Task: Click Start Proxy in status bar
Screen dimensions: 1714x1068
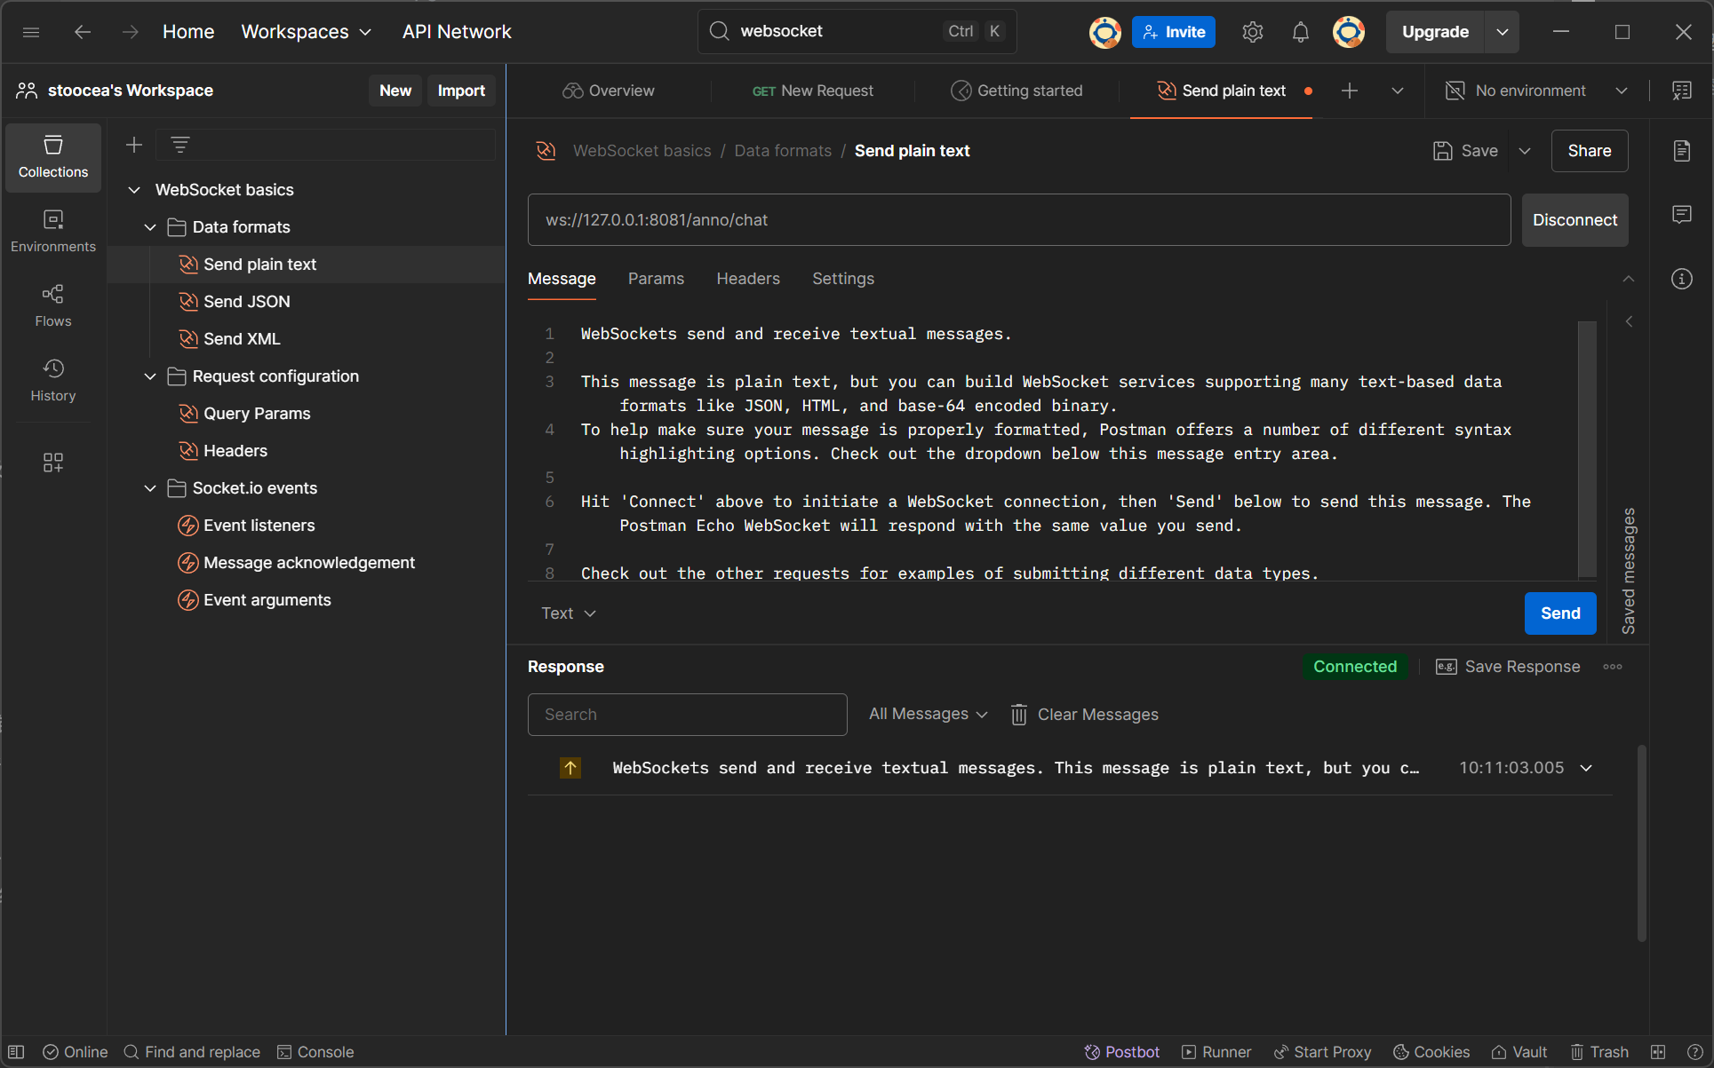Action: click(x=1323, y=1052)
